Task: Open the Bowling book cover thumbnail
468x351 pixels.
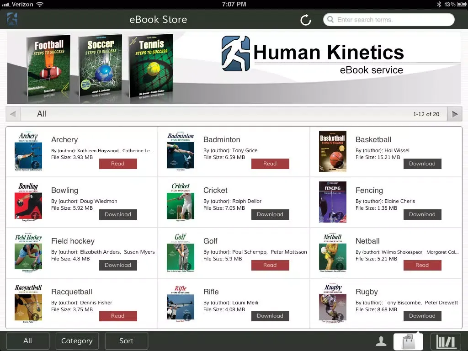Action: (x=28, y=202)
